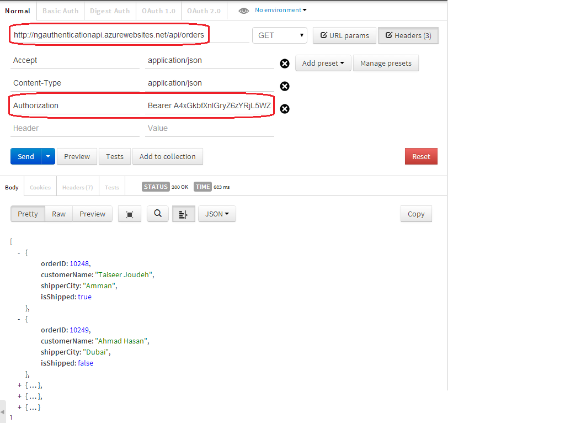Click the request URL input field

(110, 34)
